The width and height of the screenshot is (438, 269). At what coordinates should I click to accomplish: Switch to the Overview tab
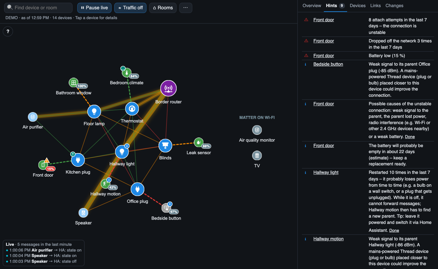(x=312, y=6)
